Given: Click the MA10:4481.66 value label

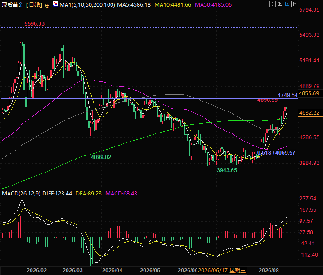Looking at the screenshot, I should coord(173,5).
